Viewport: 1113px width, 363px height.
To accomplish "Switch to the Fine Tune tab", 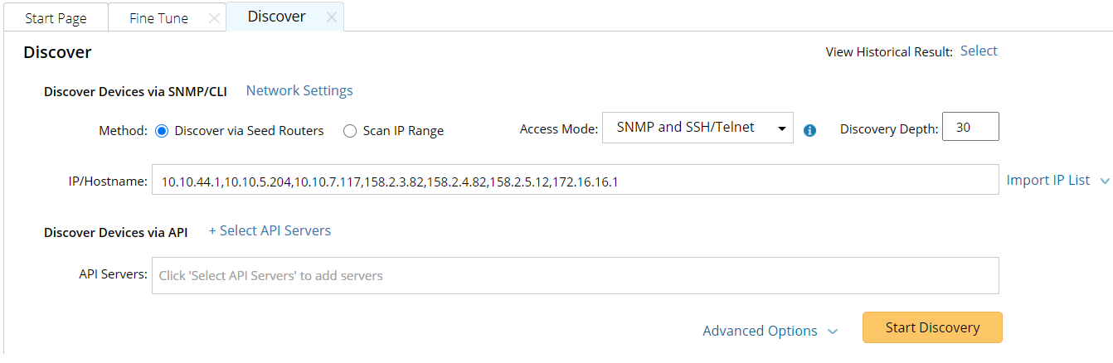I will [158, 18].
